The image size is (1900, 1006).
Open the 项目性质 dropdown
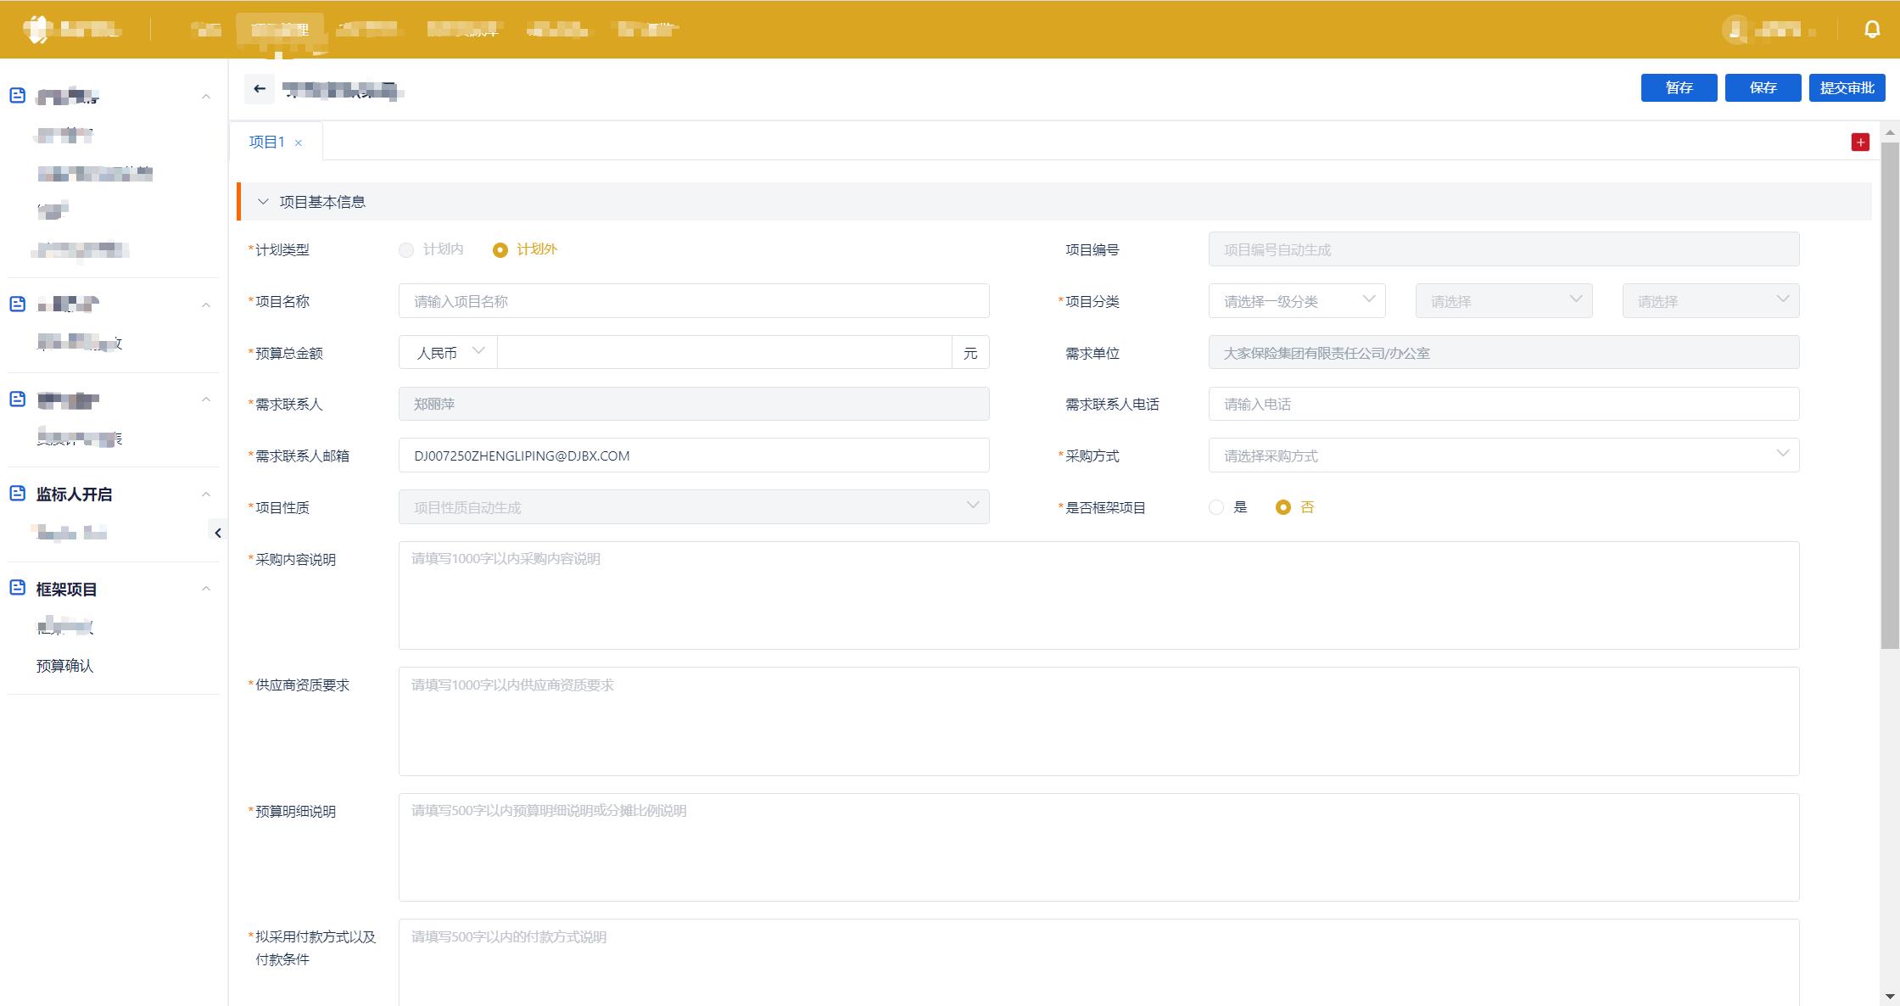[x=694, y=507]
